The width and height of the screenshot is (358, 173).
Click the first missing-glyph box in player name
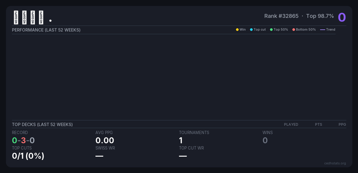pyautogui.click(x=16, y=18)
